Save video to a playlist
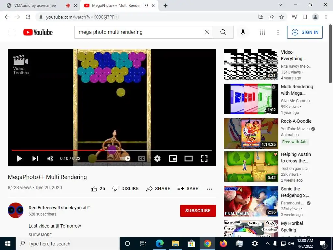Viewport: 333px width, 250px height. click(x=188, y=188)
